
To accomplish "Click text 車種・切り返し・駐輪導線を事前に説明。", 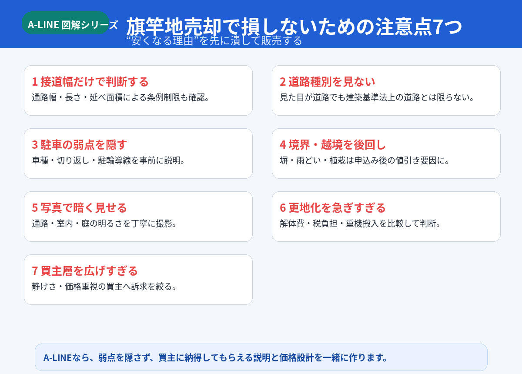I will [x=109, y=160].
